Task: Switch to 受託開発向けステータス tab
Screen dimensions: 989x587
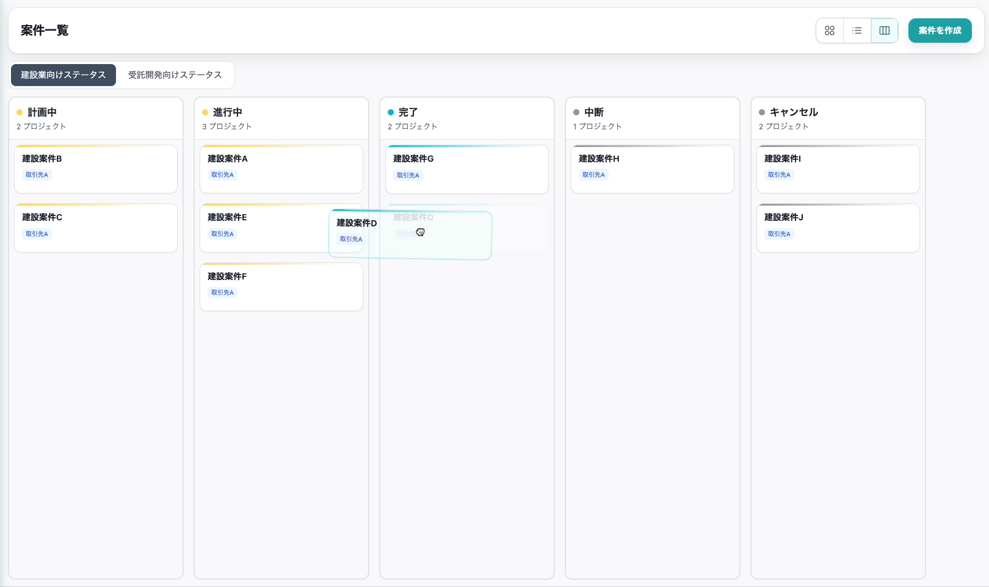Action: coord(175,75)
